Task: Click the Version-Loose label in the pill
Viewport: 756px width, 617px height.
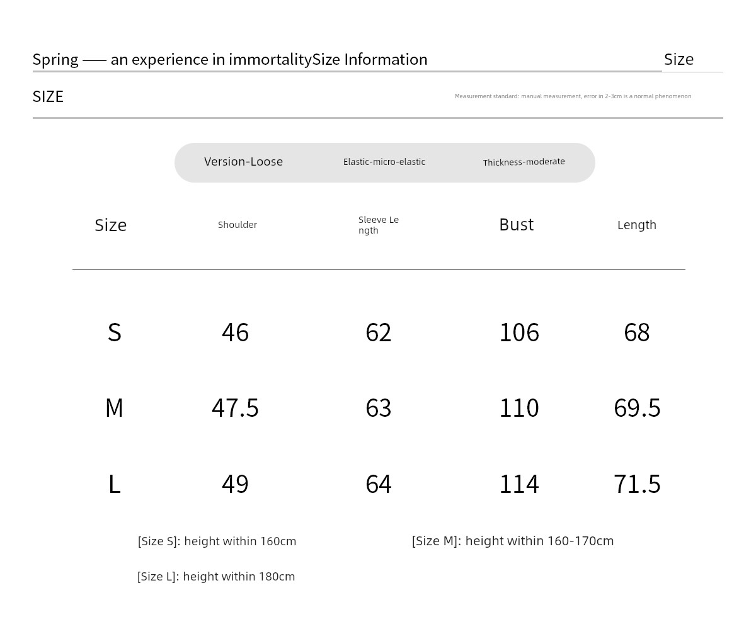Action: (x=243, y=162)
